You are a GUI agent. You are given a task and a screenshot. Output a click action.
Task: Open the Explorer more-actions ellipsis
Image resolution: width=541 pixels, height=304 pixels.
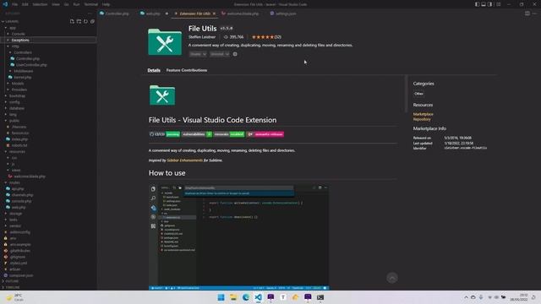point(90,14)
